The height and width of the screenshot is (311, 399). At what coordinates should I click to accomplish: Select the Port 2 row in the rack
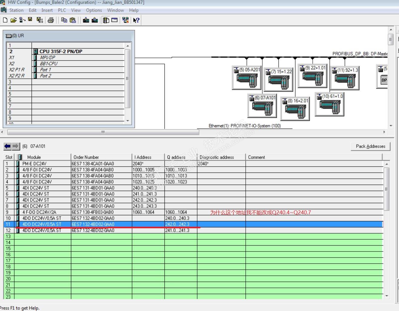point(66,76)
